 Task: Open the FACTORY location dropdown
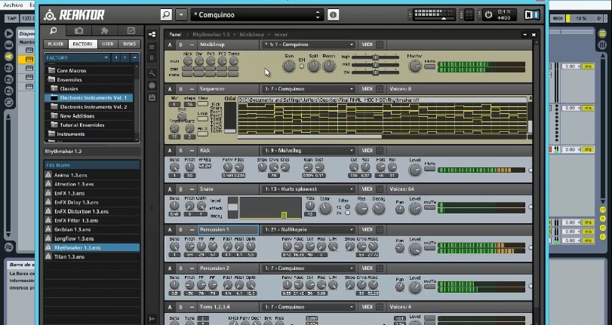tap(77, 58)
